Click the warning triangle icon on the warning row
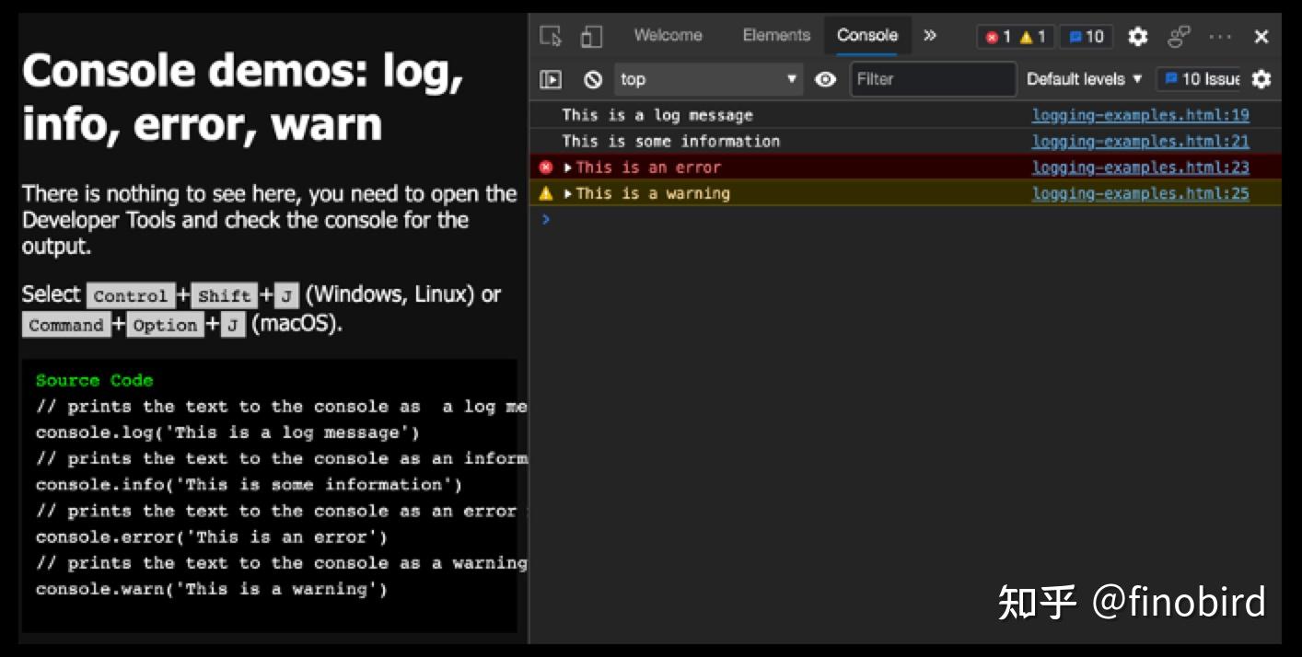The width and height of the screenshot is (1302, 657). pos(546,193)
